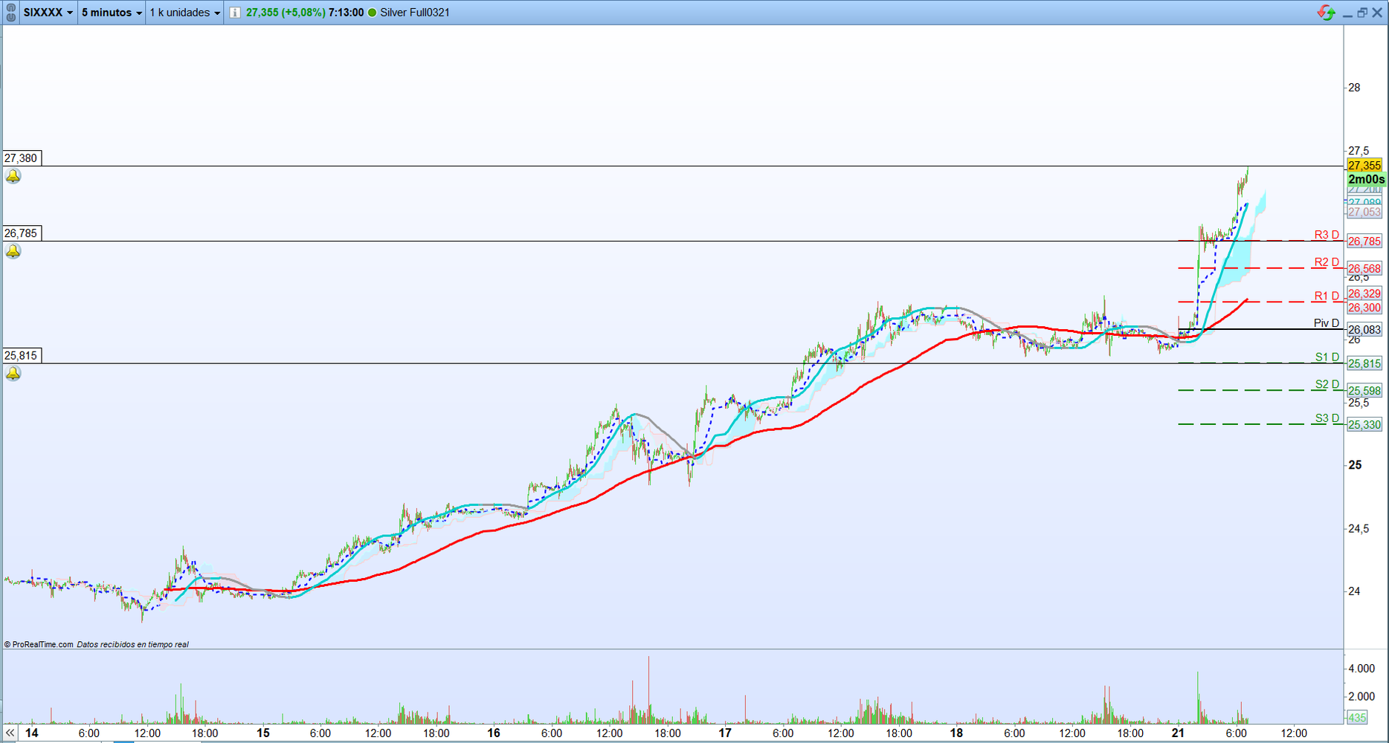Click the date 18 on the time axis
Image resolution: width=1389 pixels, height=743 pixels.
(956, 733)
